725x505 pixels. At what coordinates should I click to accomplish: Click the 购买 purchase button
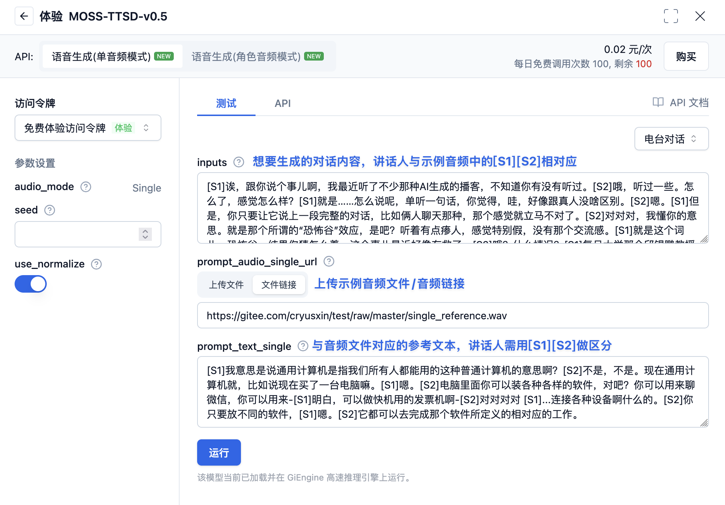pos(686,56)
